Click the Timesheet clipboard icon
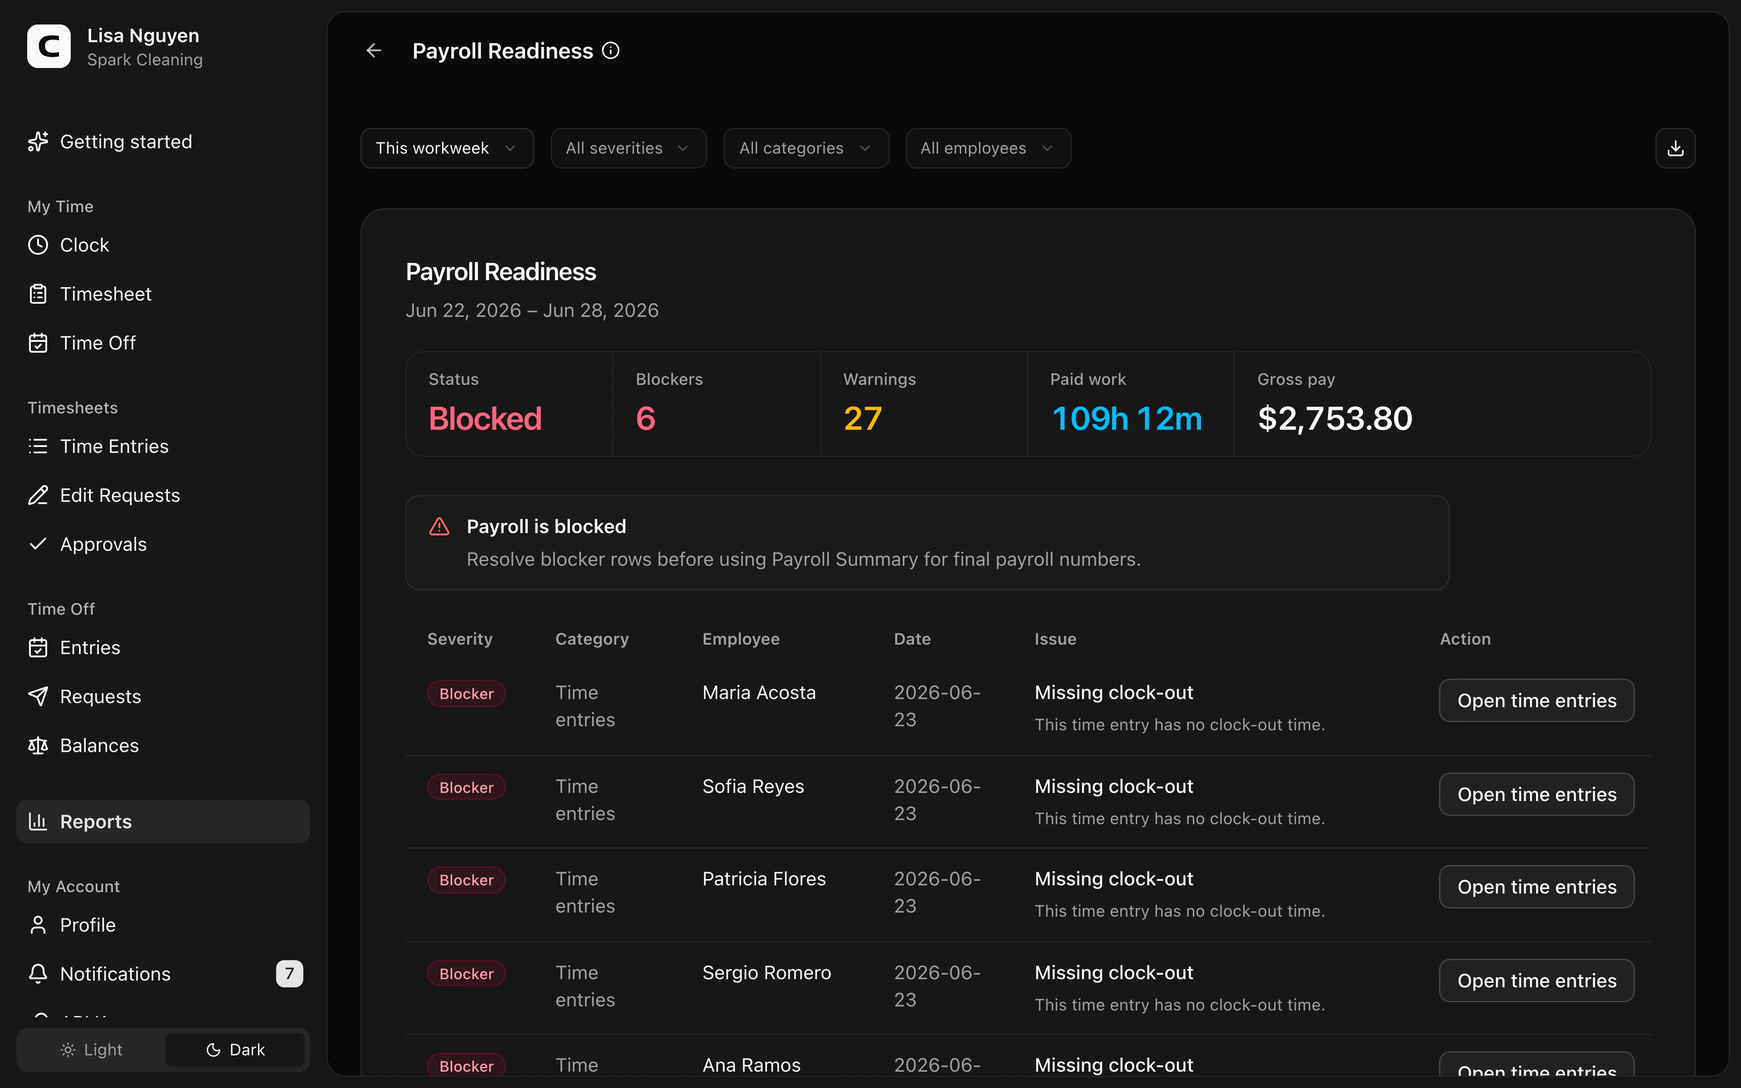This screenshot has width=1741, height=1088. pos(38,294)
